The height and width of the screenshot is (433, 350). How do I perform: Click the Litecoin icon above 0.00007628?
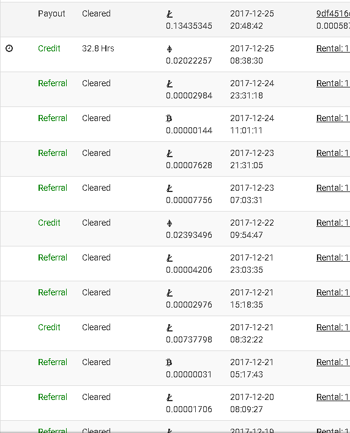click(169, 154)
